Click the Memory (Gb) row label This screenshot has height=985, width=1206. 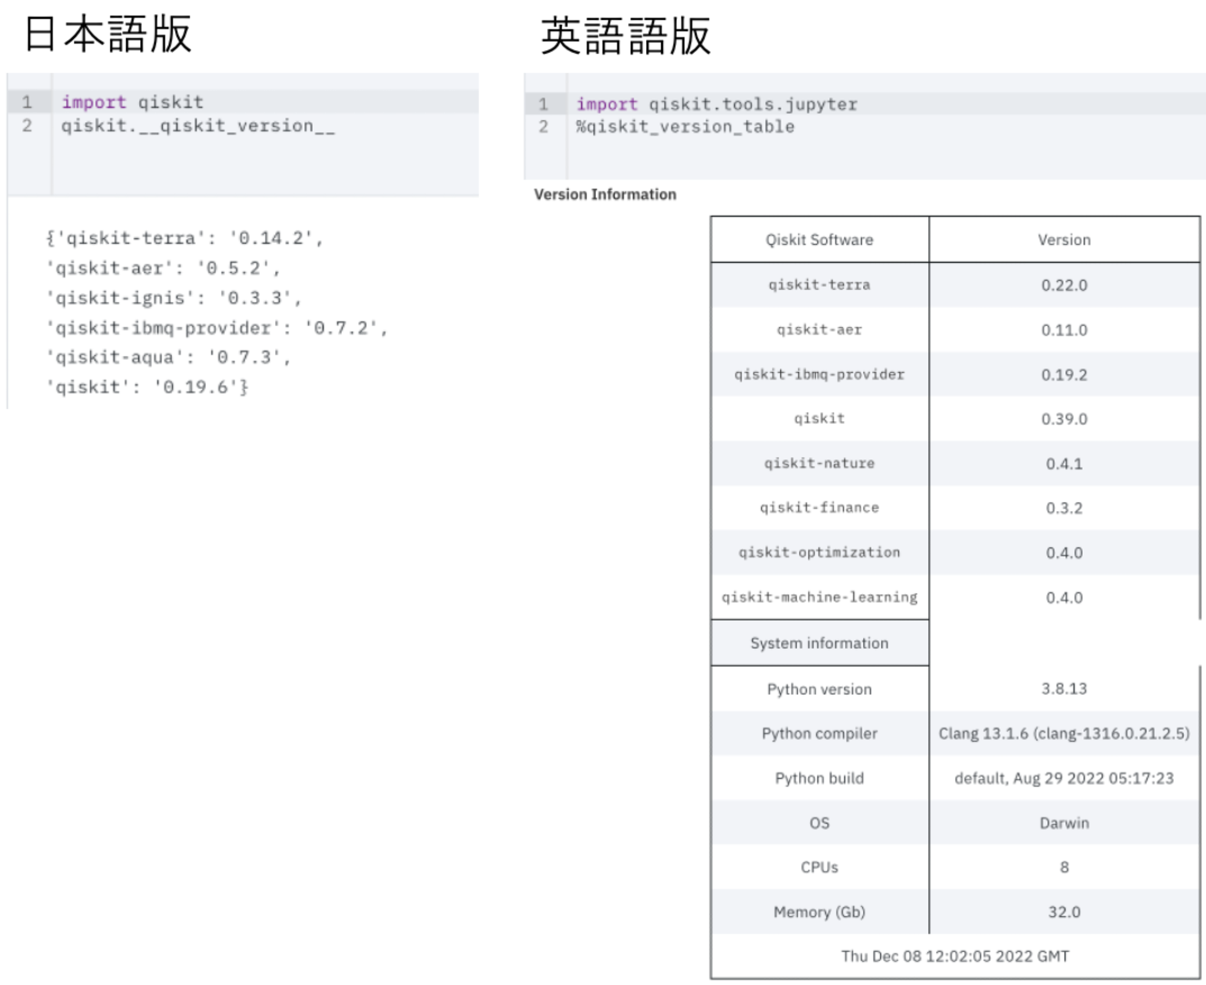[819, 912]
